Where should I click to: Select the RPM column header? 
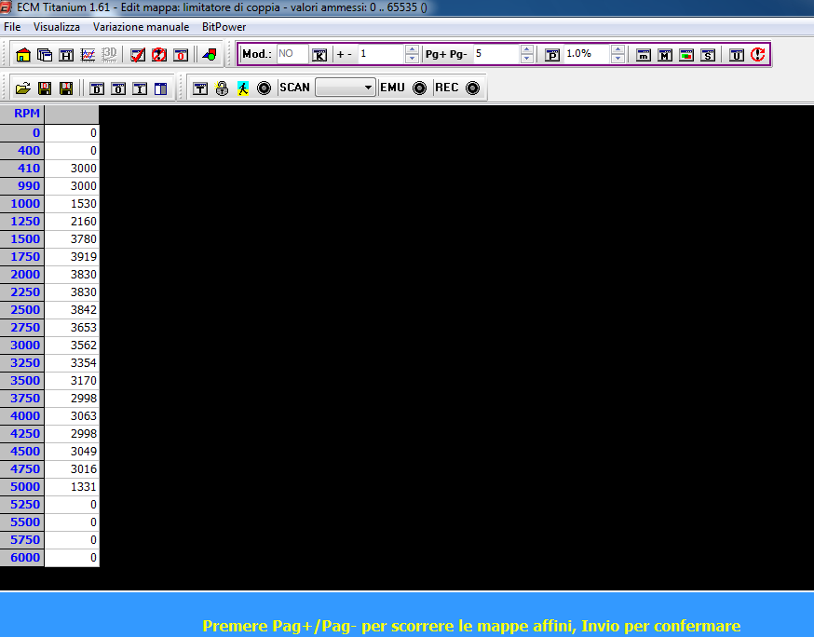[x=22, y=114]
